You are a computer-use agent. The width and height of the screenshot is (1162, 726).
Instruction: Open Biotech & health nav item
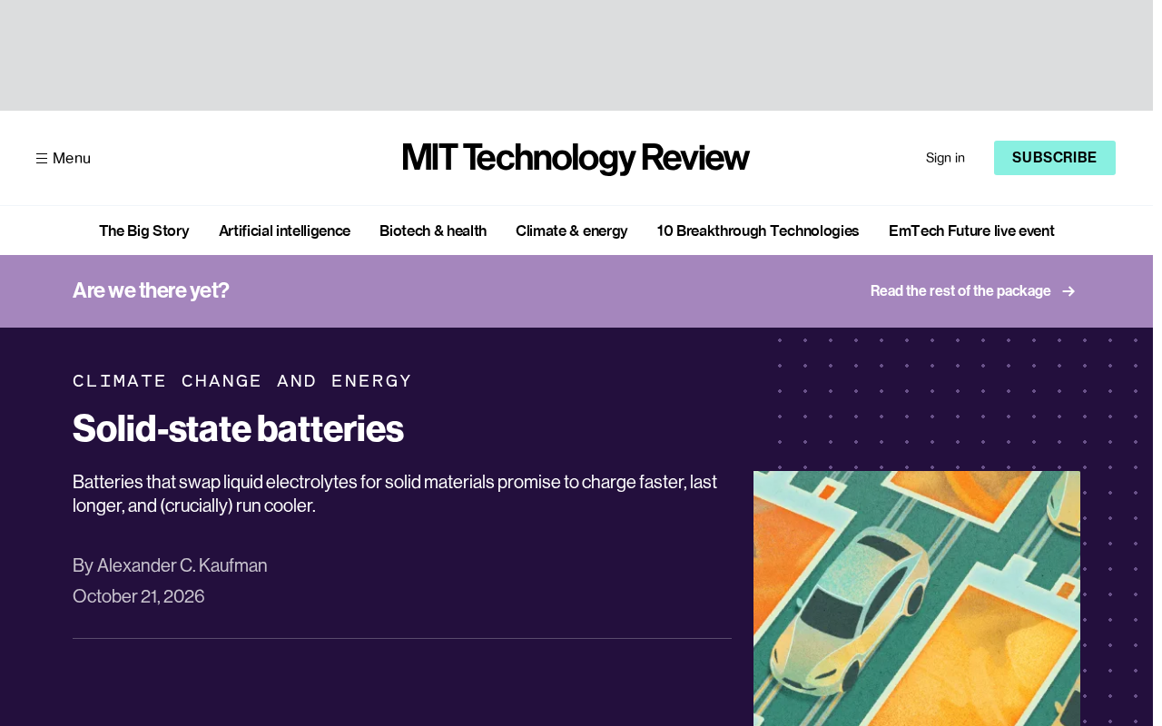[x=433, y=231]
